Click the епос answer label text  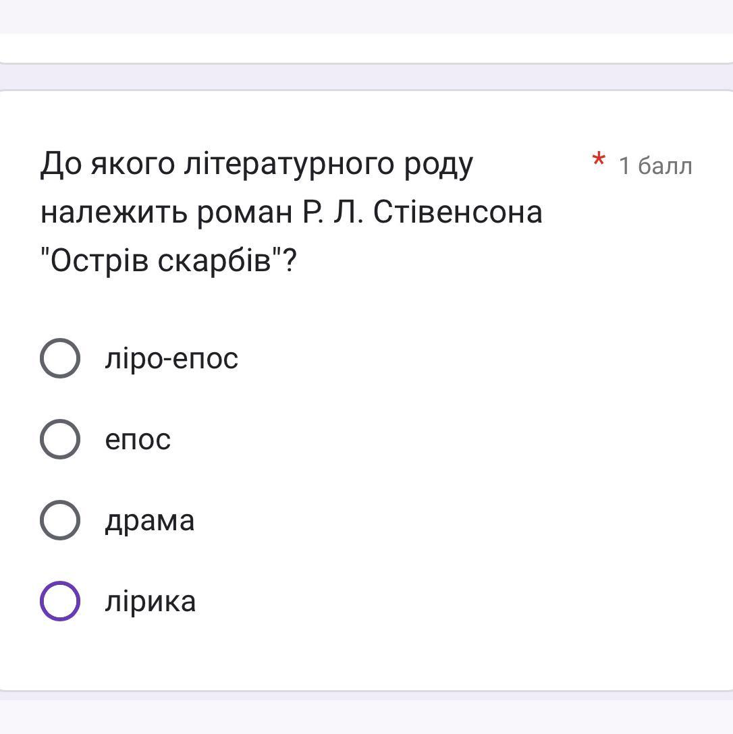138,440
